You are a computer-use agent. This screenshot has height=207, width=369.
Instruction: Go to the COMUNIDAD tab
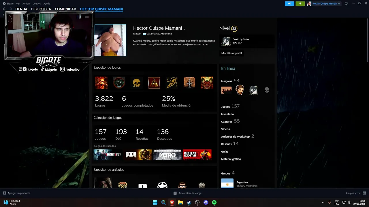tap(65, 9)
